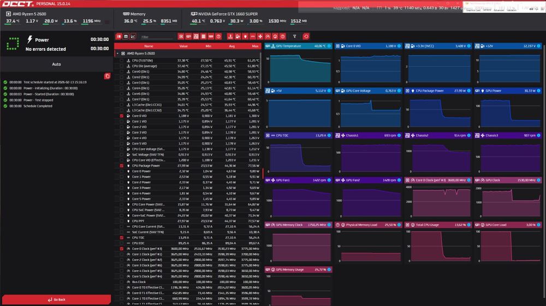Select log entry 'Schedule Completed'

pos(38,106)
